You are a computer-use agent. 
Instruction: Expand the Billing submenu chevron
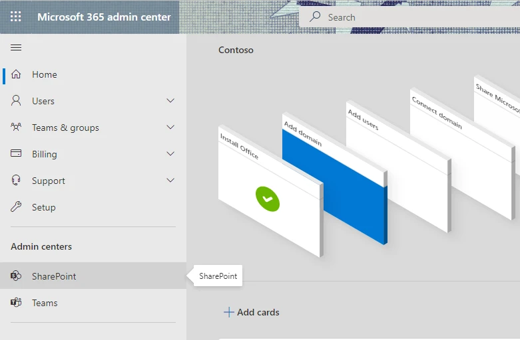click(170, 153)
